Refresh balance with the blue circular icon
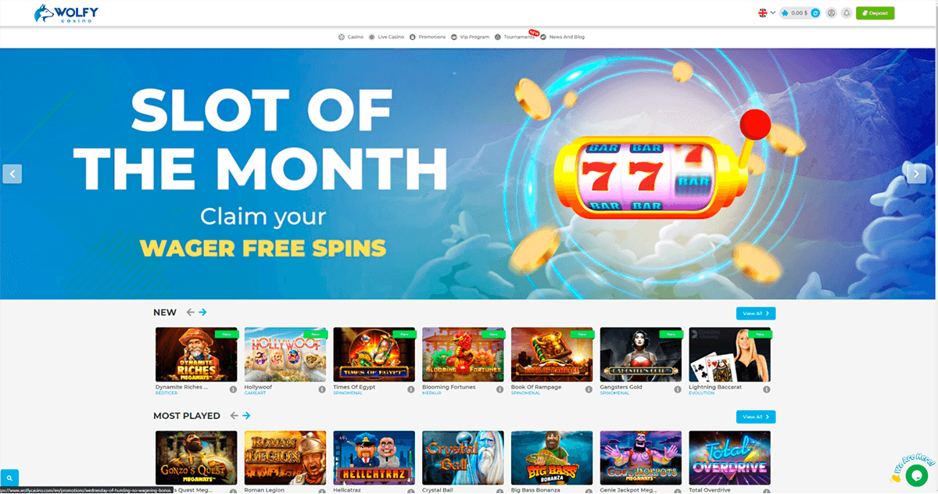938x494 pixels. [x=815, y=13]
